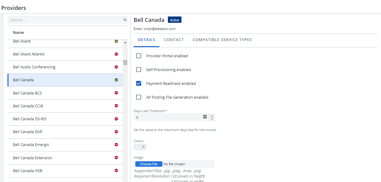The image size is (381, 182).
Task: Click red inactive icon for Bell Canada DS-RIS
Action: [116, 119]
